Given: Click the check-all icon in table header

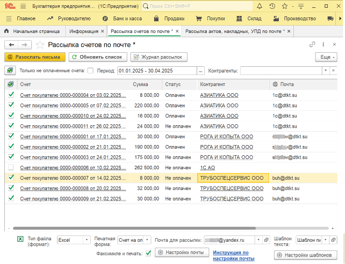Looking at the screenshot, I should coord(10,84).
